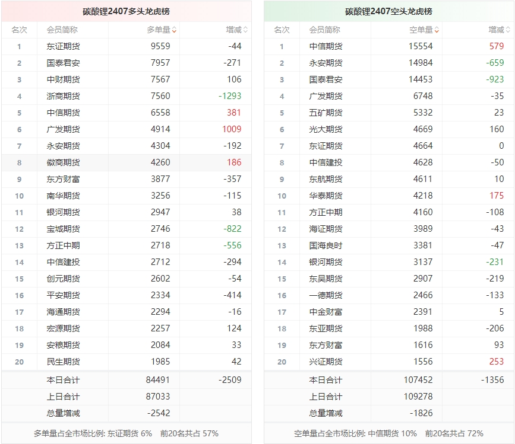This screenshot has height=444, width=515.
Task: Select 中金财富 row
Action: coord(389,312)
